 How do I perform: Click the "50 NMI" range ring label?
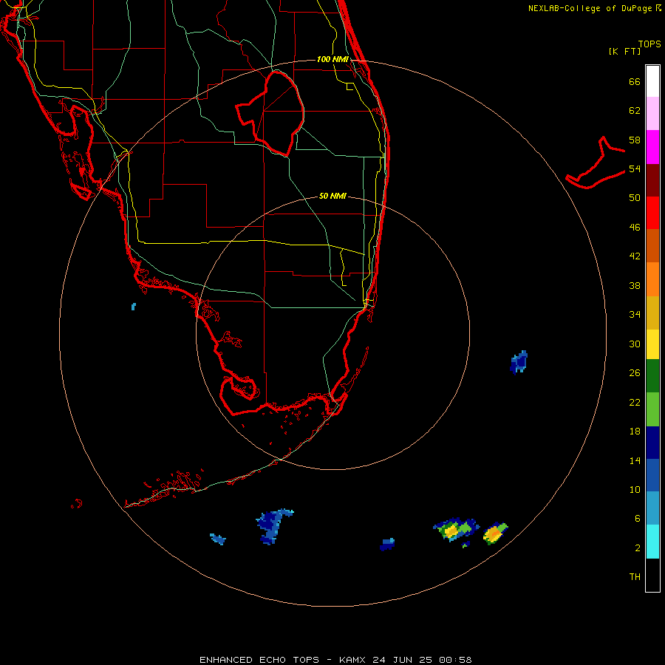pyautogui.click(x=332, y=196)
